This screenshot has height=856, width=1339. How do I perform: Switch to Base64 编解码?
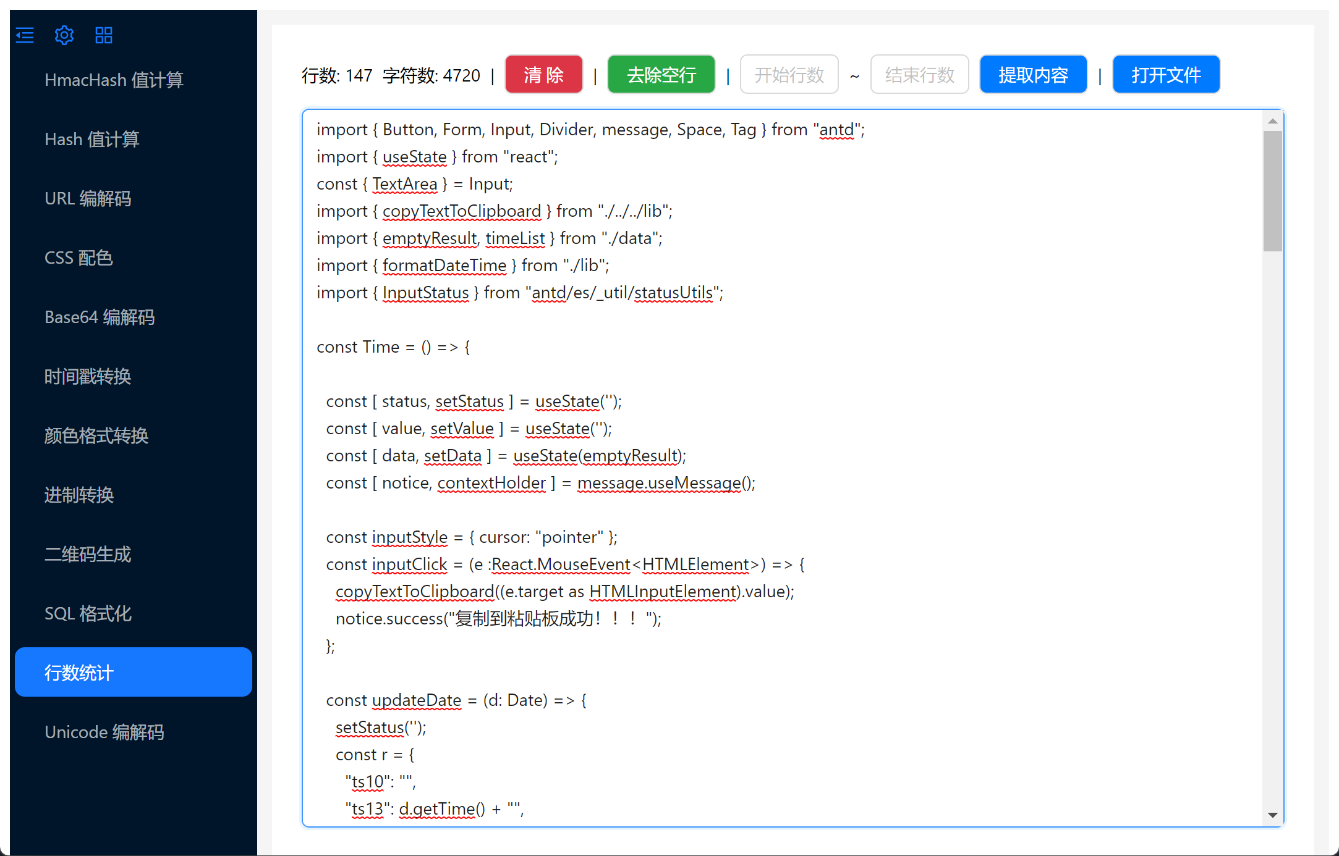100,317
